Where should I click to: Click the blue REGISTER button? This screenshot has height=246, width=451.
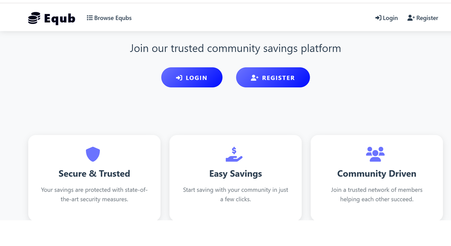[x=273, y=77]
